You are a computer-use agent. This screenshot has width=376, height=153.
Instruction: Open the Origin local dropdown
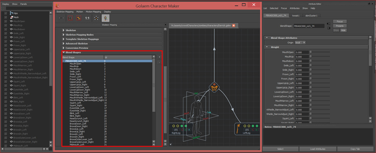point(301,43)
